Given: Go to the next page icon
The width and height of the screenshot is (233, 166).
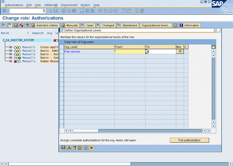Looking at the screenshot, I should pos(111,11).
